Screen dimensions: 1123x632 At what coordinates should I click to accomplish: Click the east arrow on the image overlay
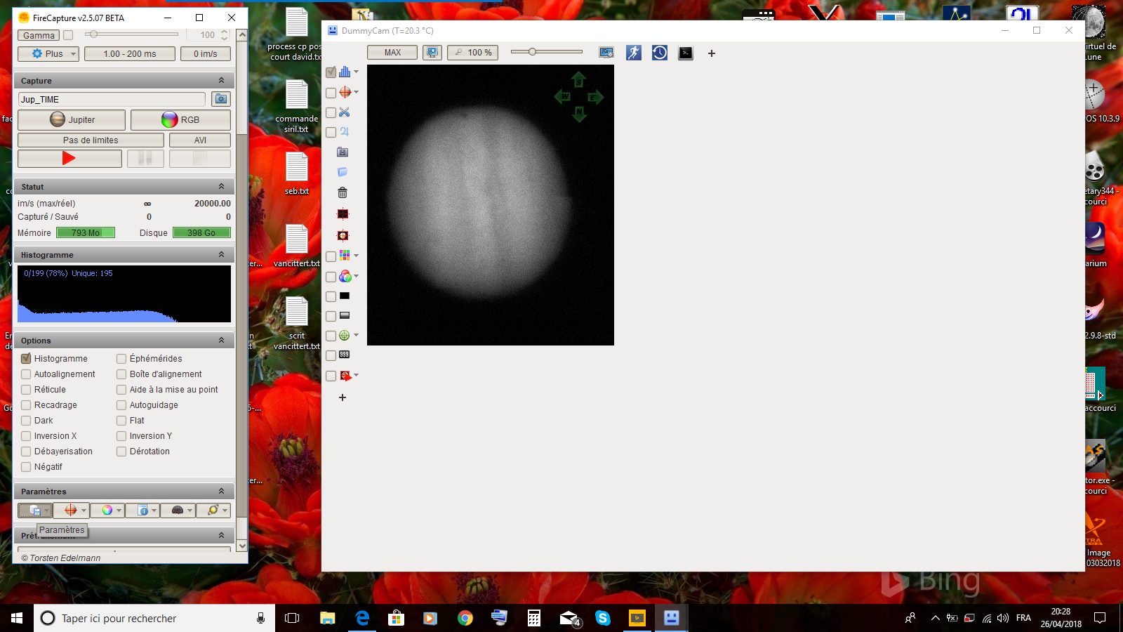[596, 97]
